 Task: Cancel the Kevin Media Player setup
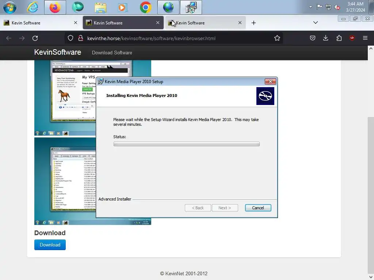click(258, 208)
